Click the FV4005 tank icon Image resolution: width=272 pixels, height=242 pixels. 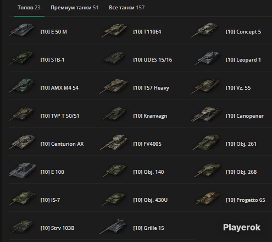tap(114, 142)
